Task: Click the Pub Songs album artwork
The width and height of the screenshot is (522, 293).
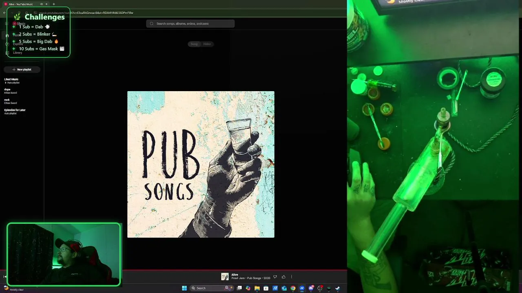Action: pos(201,164)
